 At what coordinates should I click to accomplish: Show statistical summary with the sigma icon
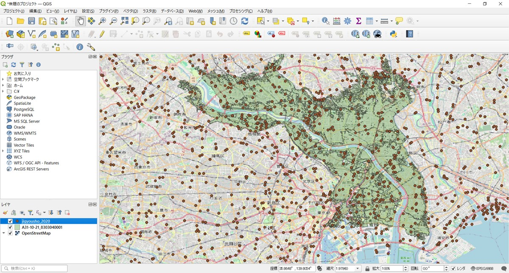pos(358,21)
